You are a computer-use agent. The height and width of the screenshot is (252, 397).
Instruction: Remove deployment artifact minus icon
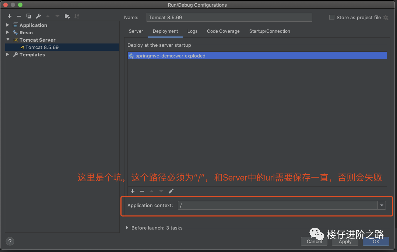[x=142, y=191]
